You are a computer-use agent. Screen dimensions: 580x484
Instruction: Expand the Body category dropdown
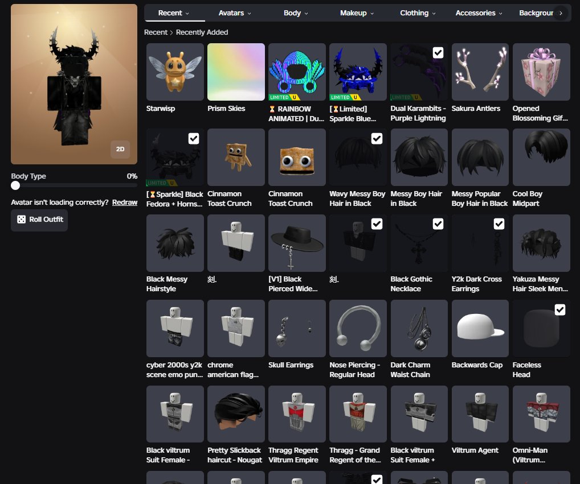pyautogui.click(x=296, y=13)
